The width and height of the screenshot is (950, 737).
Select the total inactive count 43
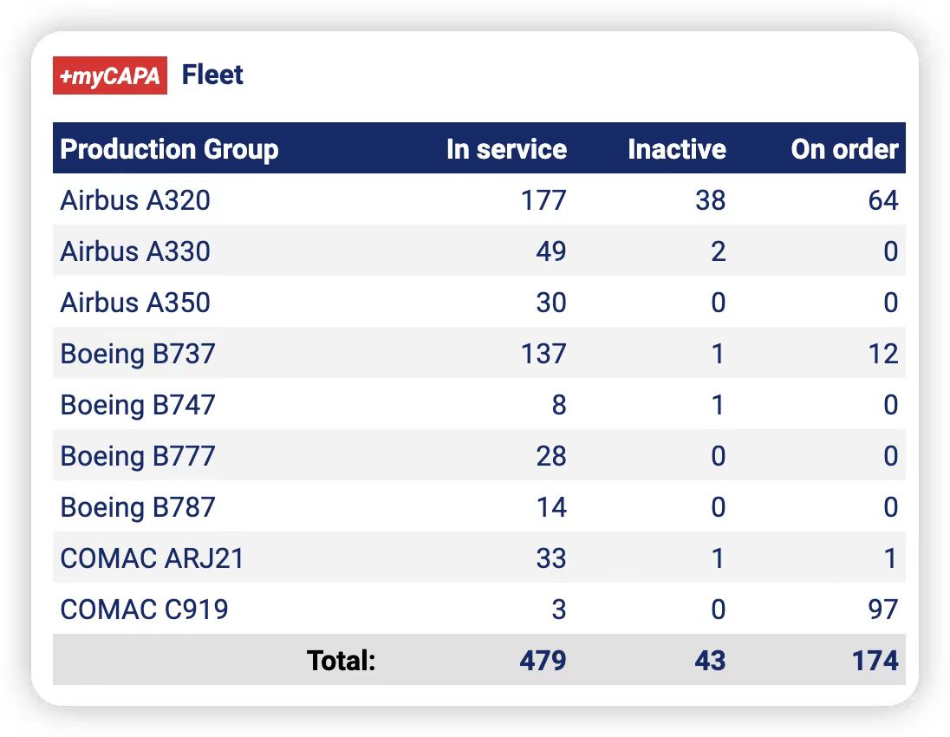[x=709, y=661]
